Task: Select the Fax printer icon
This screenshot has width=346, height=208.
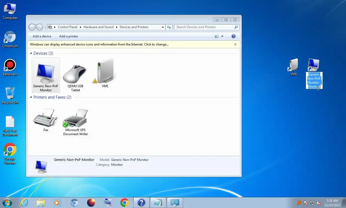Action: click(x=46, y=120)
